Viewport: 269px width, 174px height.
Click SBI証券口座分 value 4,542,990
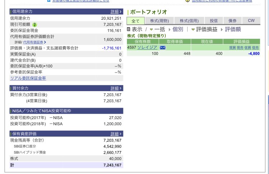click(x=112, y=146)
